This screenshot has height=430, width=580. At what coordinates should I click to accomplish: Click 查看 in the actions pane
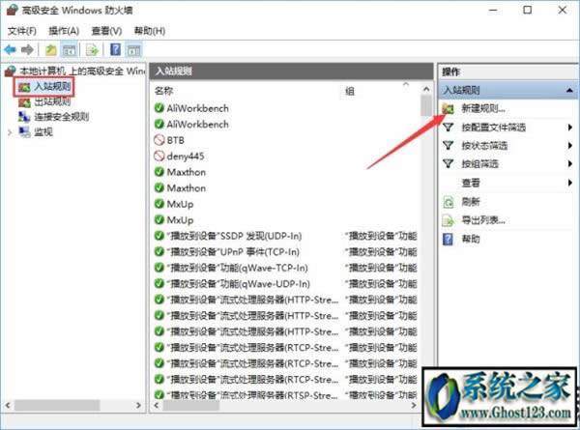(x=471, y=183)
